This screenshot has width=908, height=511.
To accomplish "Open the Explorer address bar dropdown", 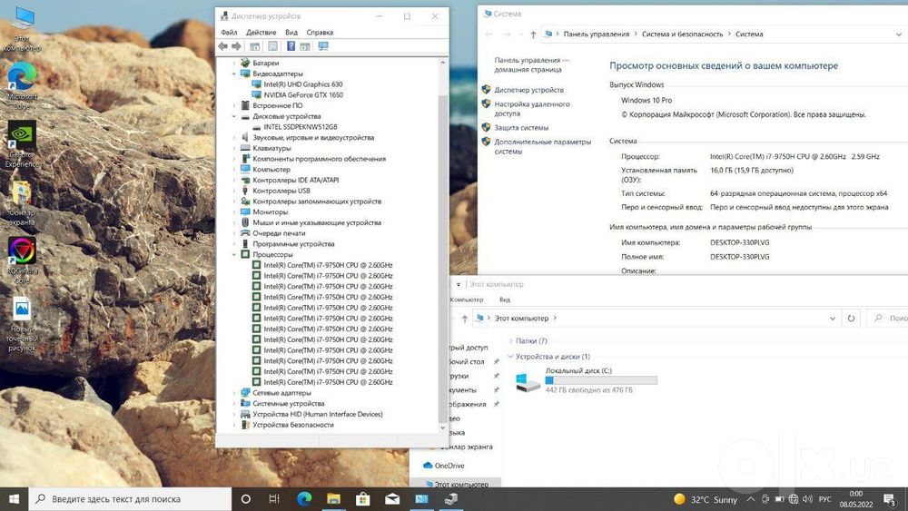I will point(832,319).
